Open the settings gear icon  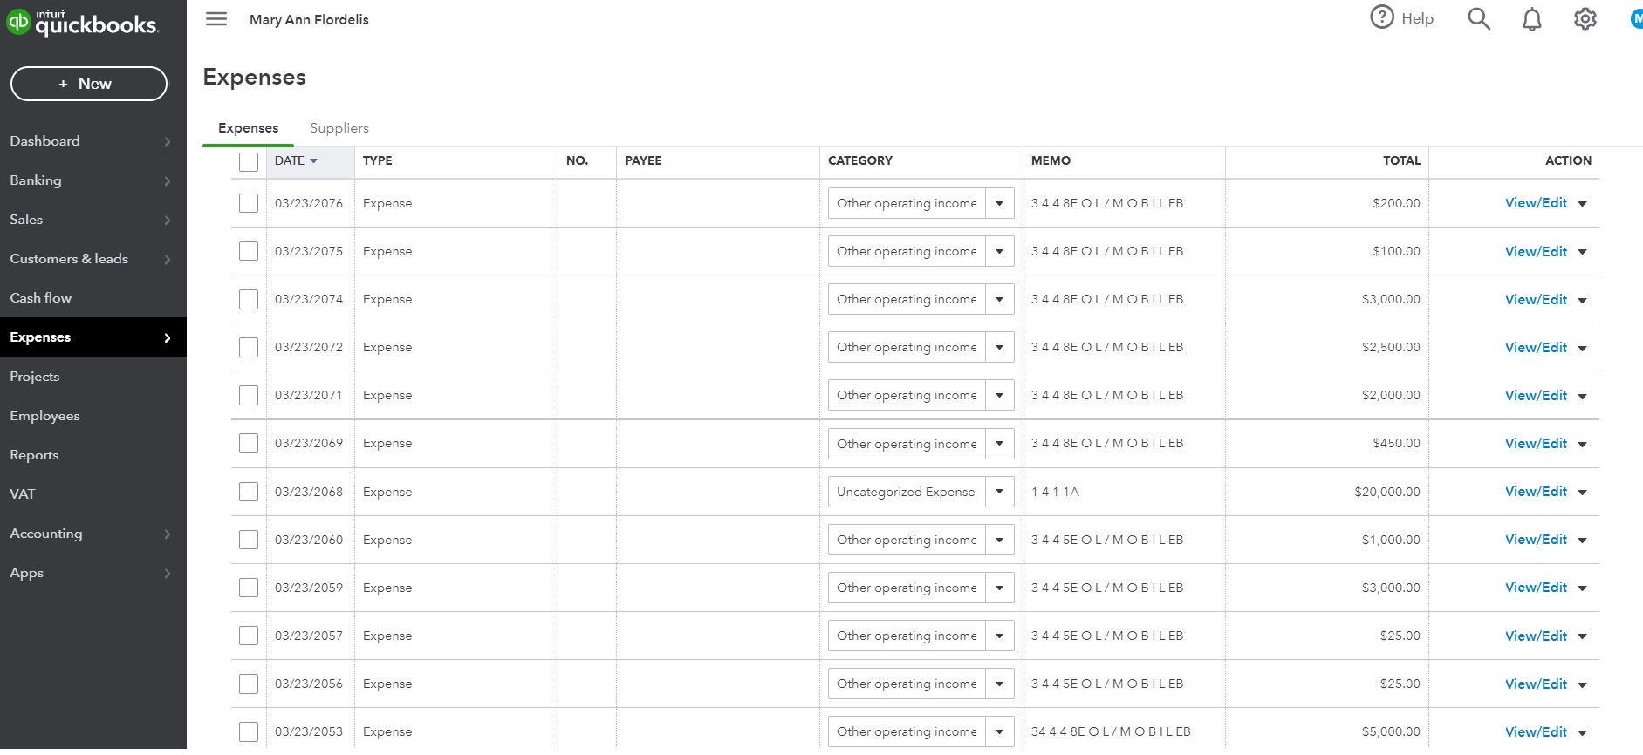[x=1585, y=19]
